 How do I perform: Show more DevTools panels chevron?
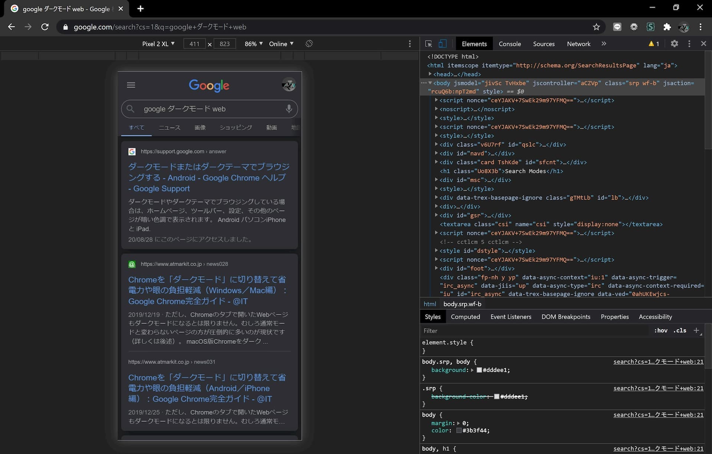(x=604, y=44)
